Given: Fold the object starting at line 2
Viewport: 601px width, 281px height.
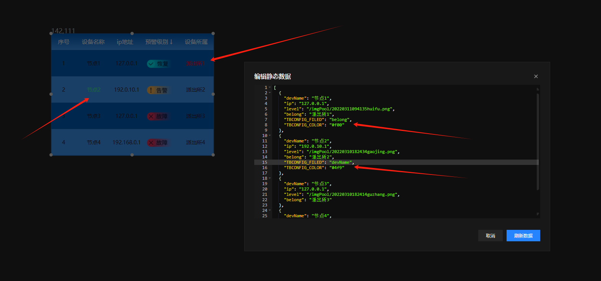Looking at the screenshot, I should [270, 93].
